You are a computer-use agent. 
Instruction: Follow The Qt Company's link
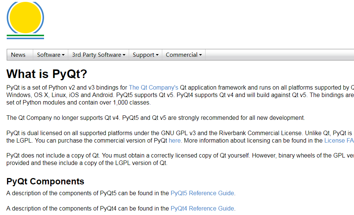click(153, 87)
